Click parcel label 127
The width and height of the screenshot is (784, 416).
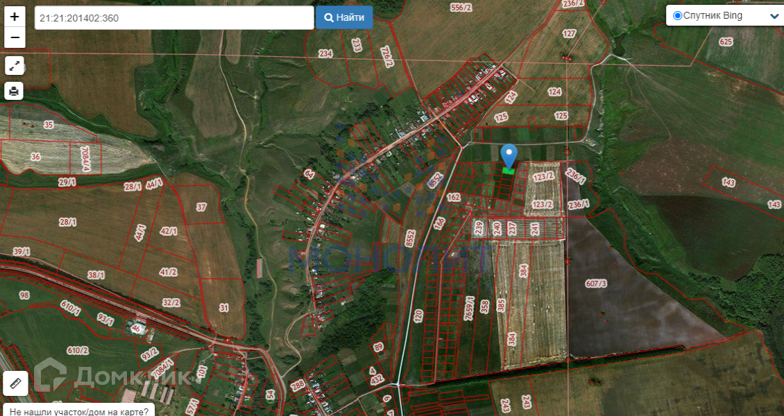(x=569, y=34)
